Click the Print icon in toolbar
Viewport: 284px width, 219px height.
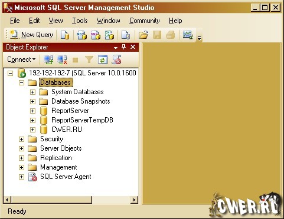coord(171,35)
